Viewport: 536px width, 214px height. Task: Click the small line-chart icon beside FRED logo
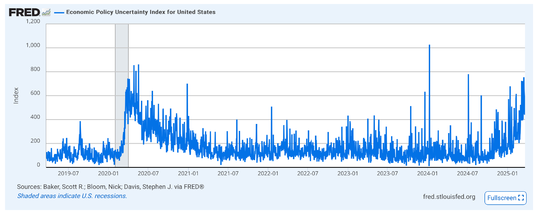click(46, 12)
